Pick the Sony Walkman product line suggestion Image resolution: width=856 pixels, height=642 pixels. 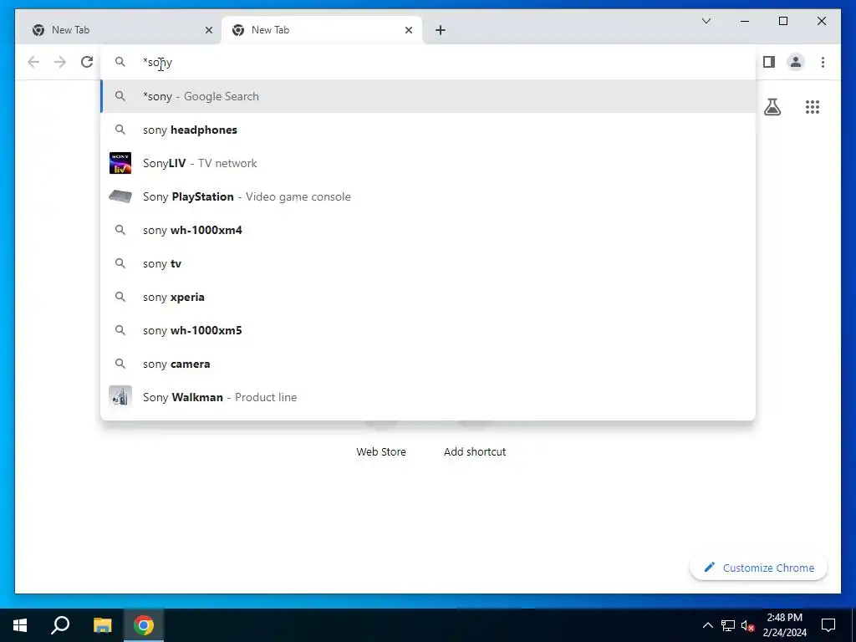pyautogui.click(x=428, y=397)
